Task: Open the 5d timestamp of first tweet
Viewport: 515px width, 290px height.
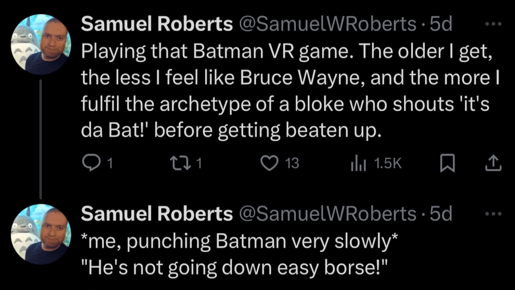Action: tap(441, 25)
